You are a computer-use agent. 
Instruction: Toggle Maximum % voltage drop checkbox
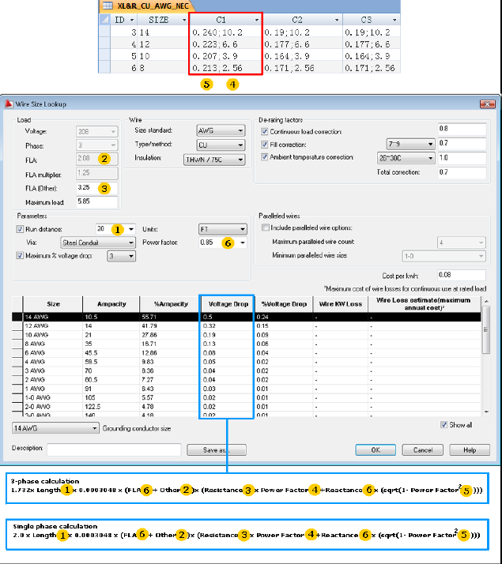click(x=20, y=256)
